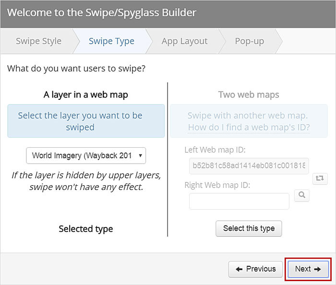Select the Swipe Type tab

click(x=111, y=41)
